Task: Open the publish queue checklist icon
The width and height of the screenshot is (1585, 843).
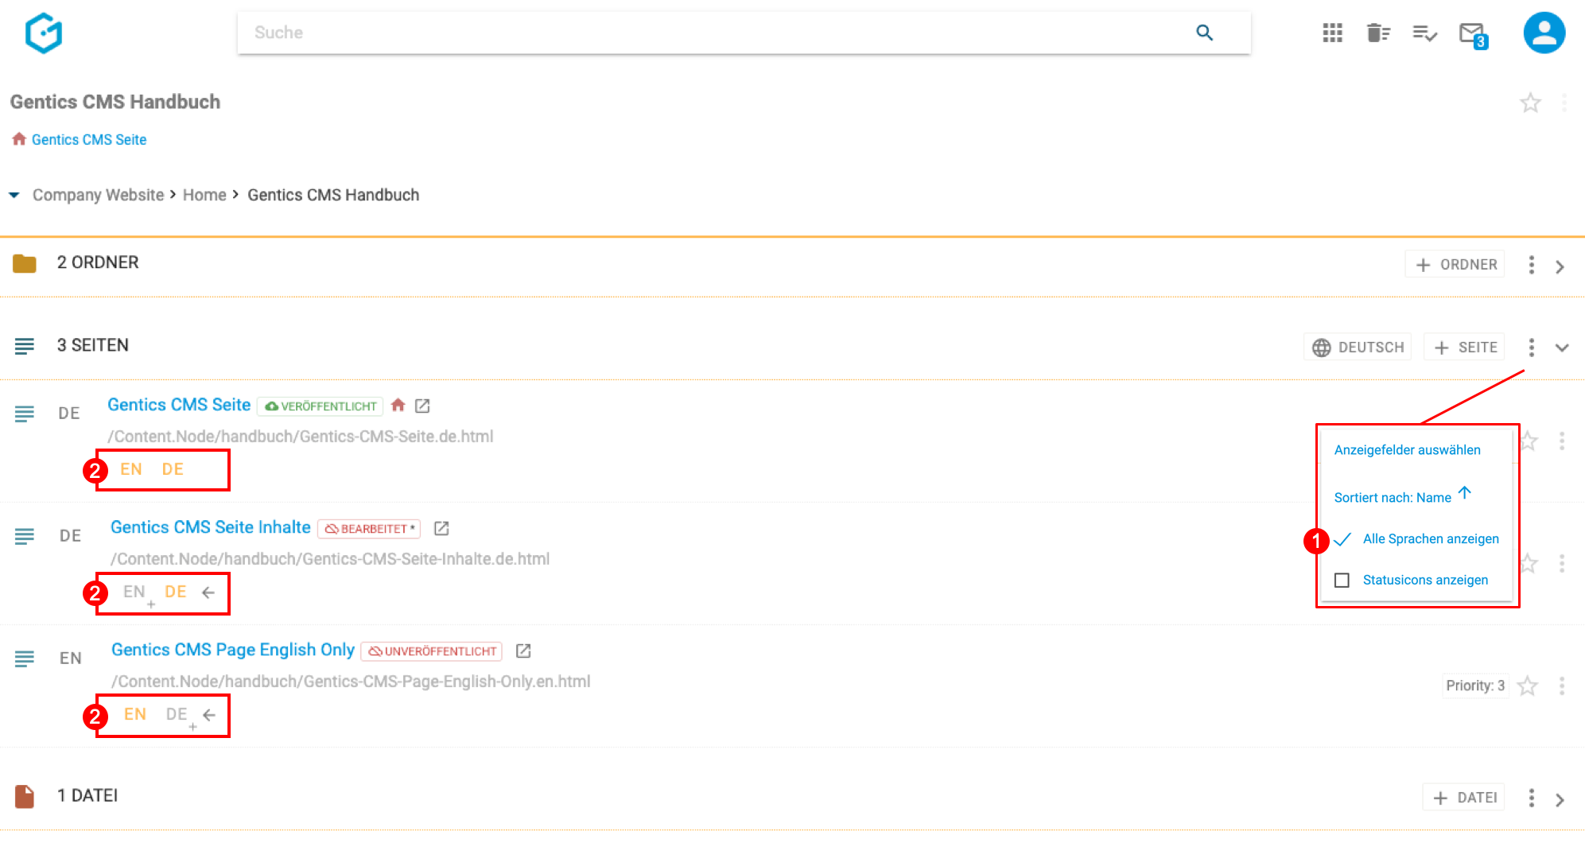Action: (x=1424, y=33)
